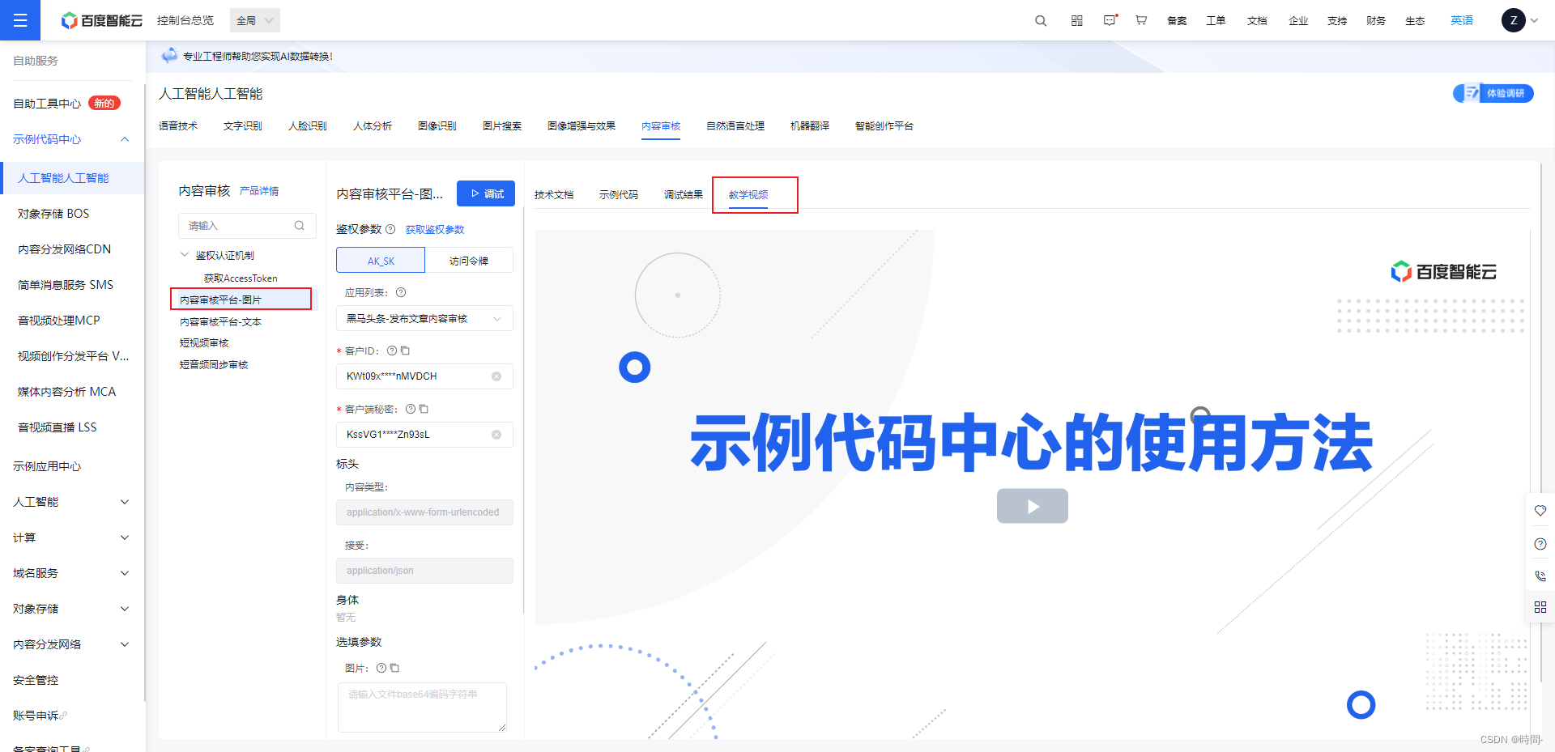Click the floating phone contact icon
This screenshot has width=1555, height=752.
pyautogui.click(x=1540, y=576)
